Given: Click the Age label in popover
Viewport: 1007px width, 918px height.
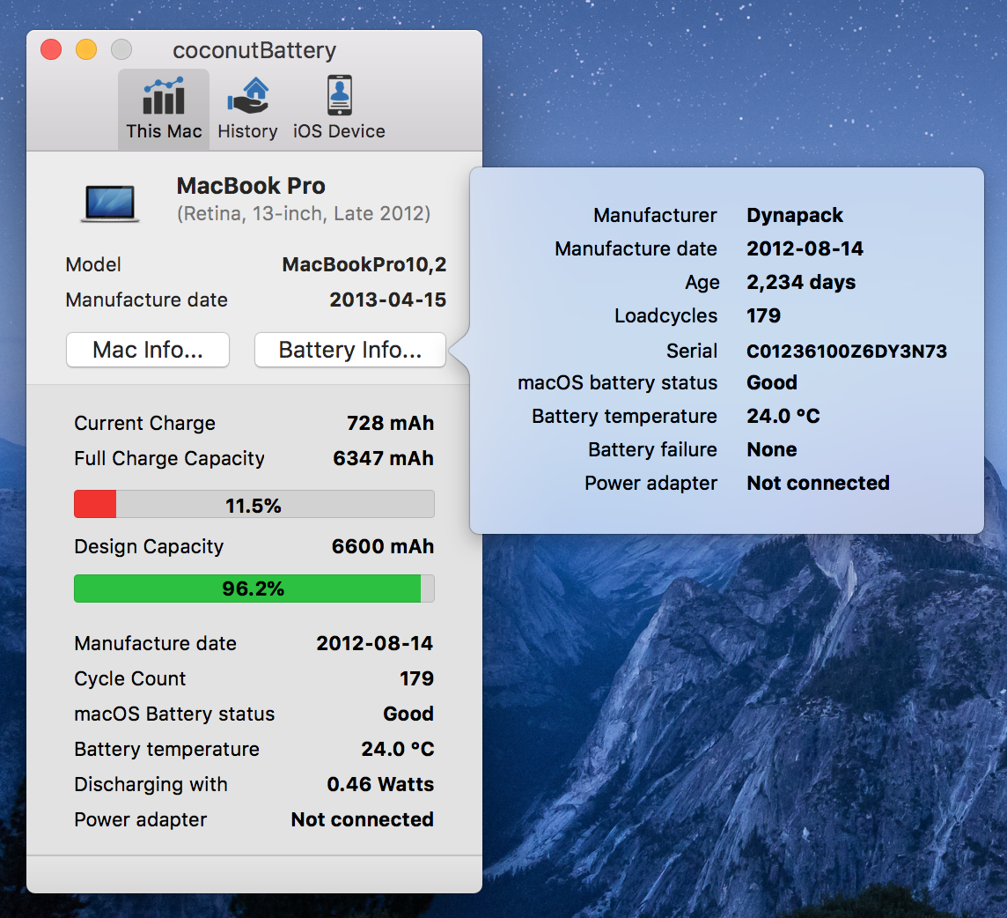Looking at the screenshot, I should [x=702, y=283].
